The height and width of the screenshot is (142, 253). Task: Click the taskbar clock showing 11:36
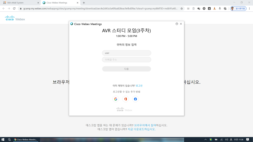[x=238, y=140]
